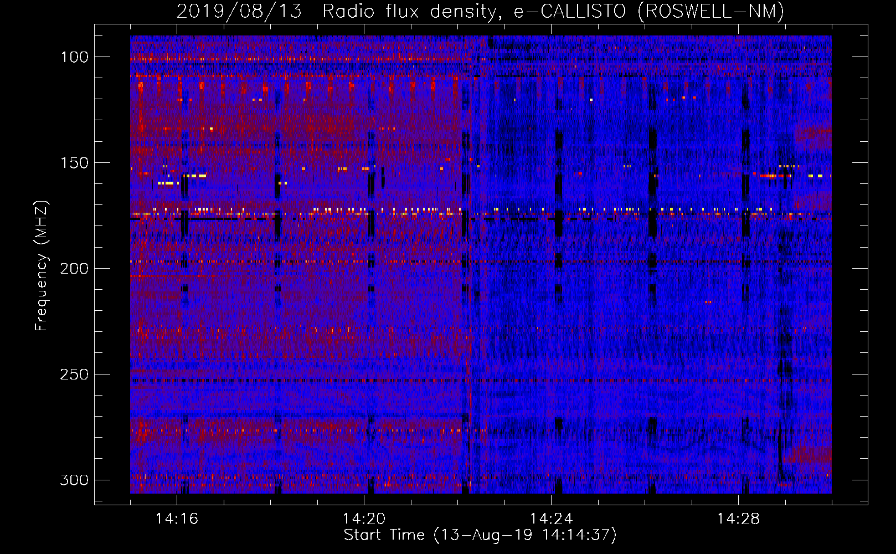Select the 2019/08/13 date in title
Viewport: 896px width, 554px height.
(239, 11)
